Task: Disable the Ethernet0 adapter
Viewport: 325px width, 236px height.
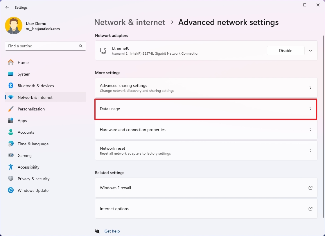Action: (286, 51)
